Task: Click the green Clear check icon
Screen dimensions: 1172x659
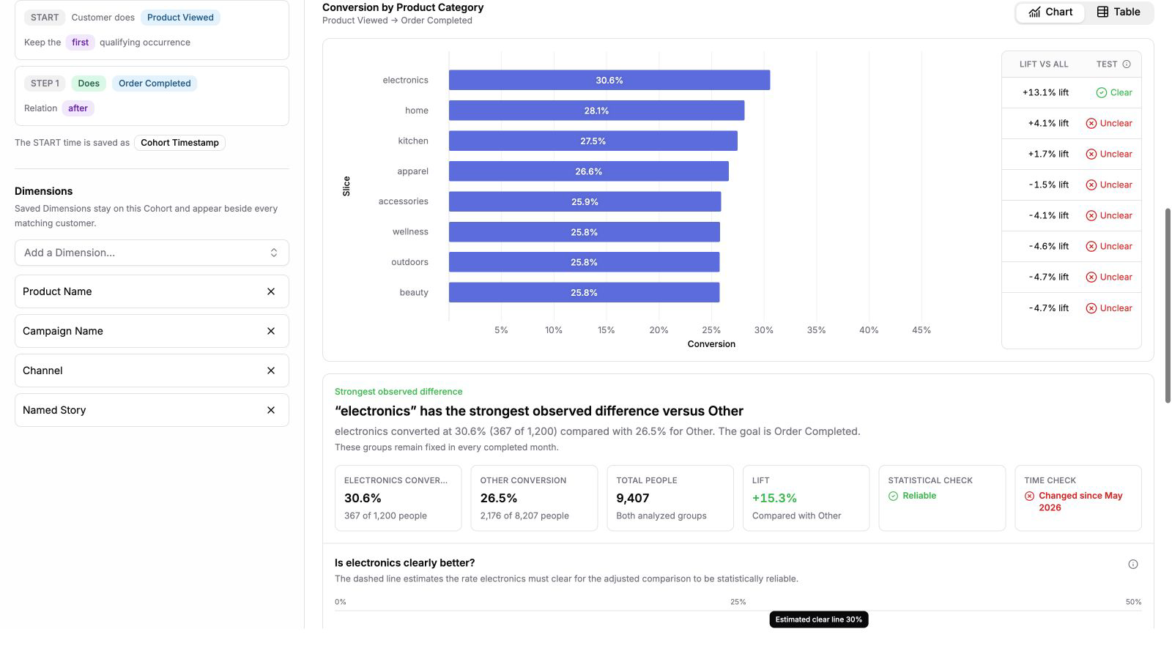Action: point(1101,92)
